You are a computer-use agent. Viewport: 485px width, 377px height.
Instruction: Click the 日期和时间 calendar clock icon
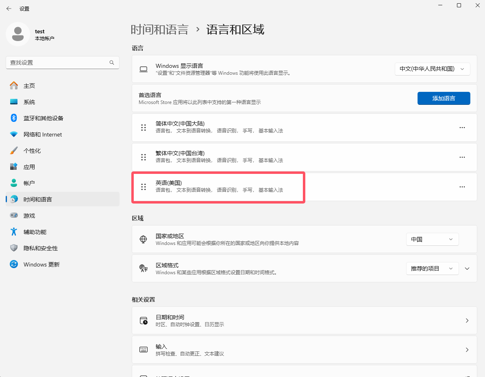tap(144, 321)
